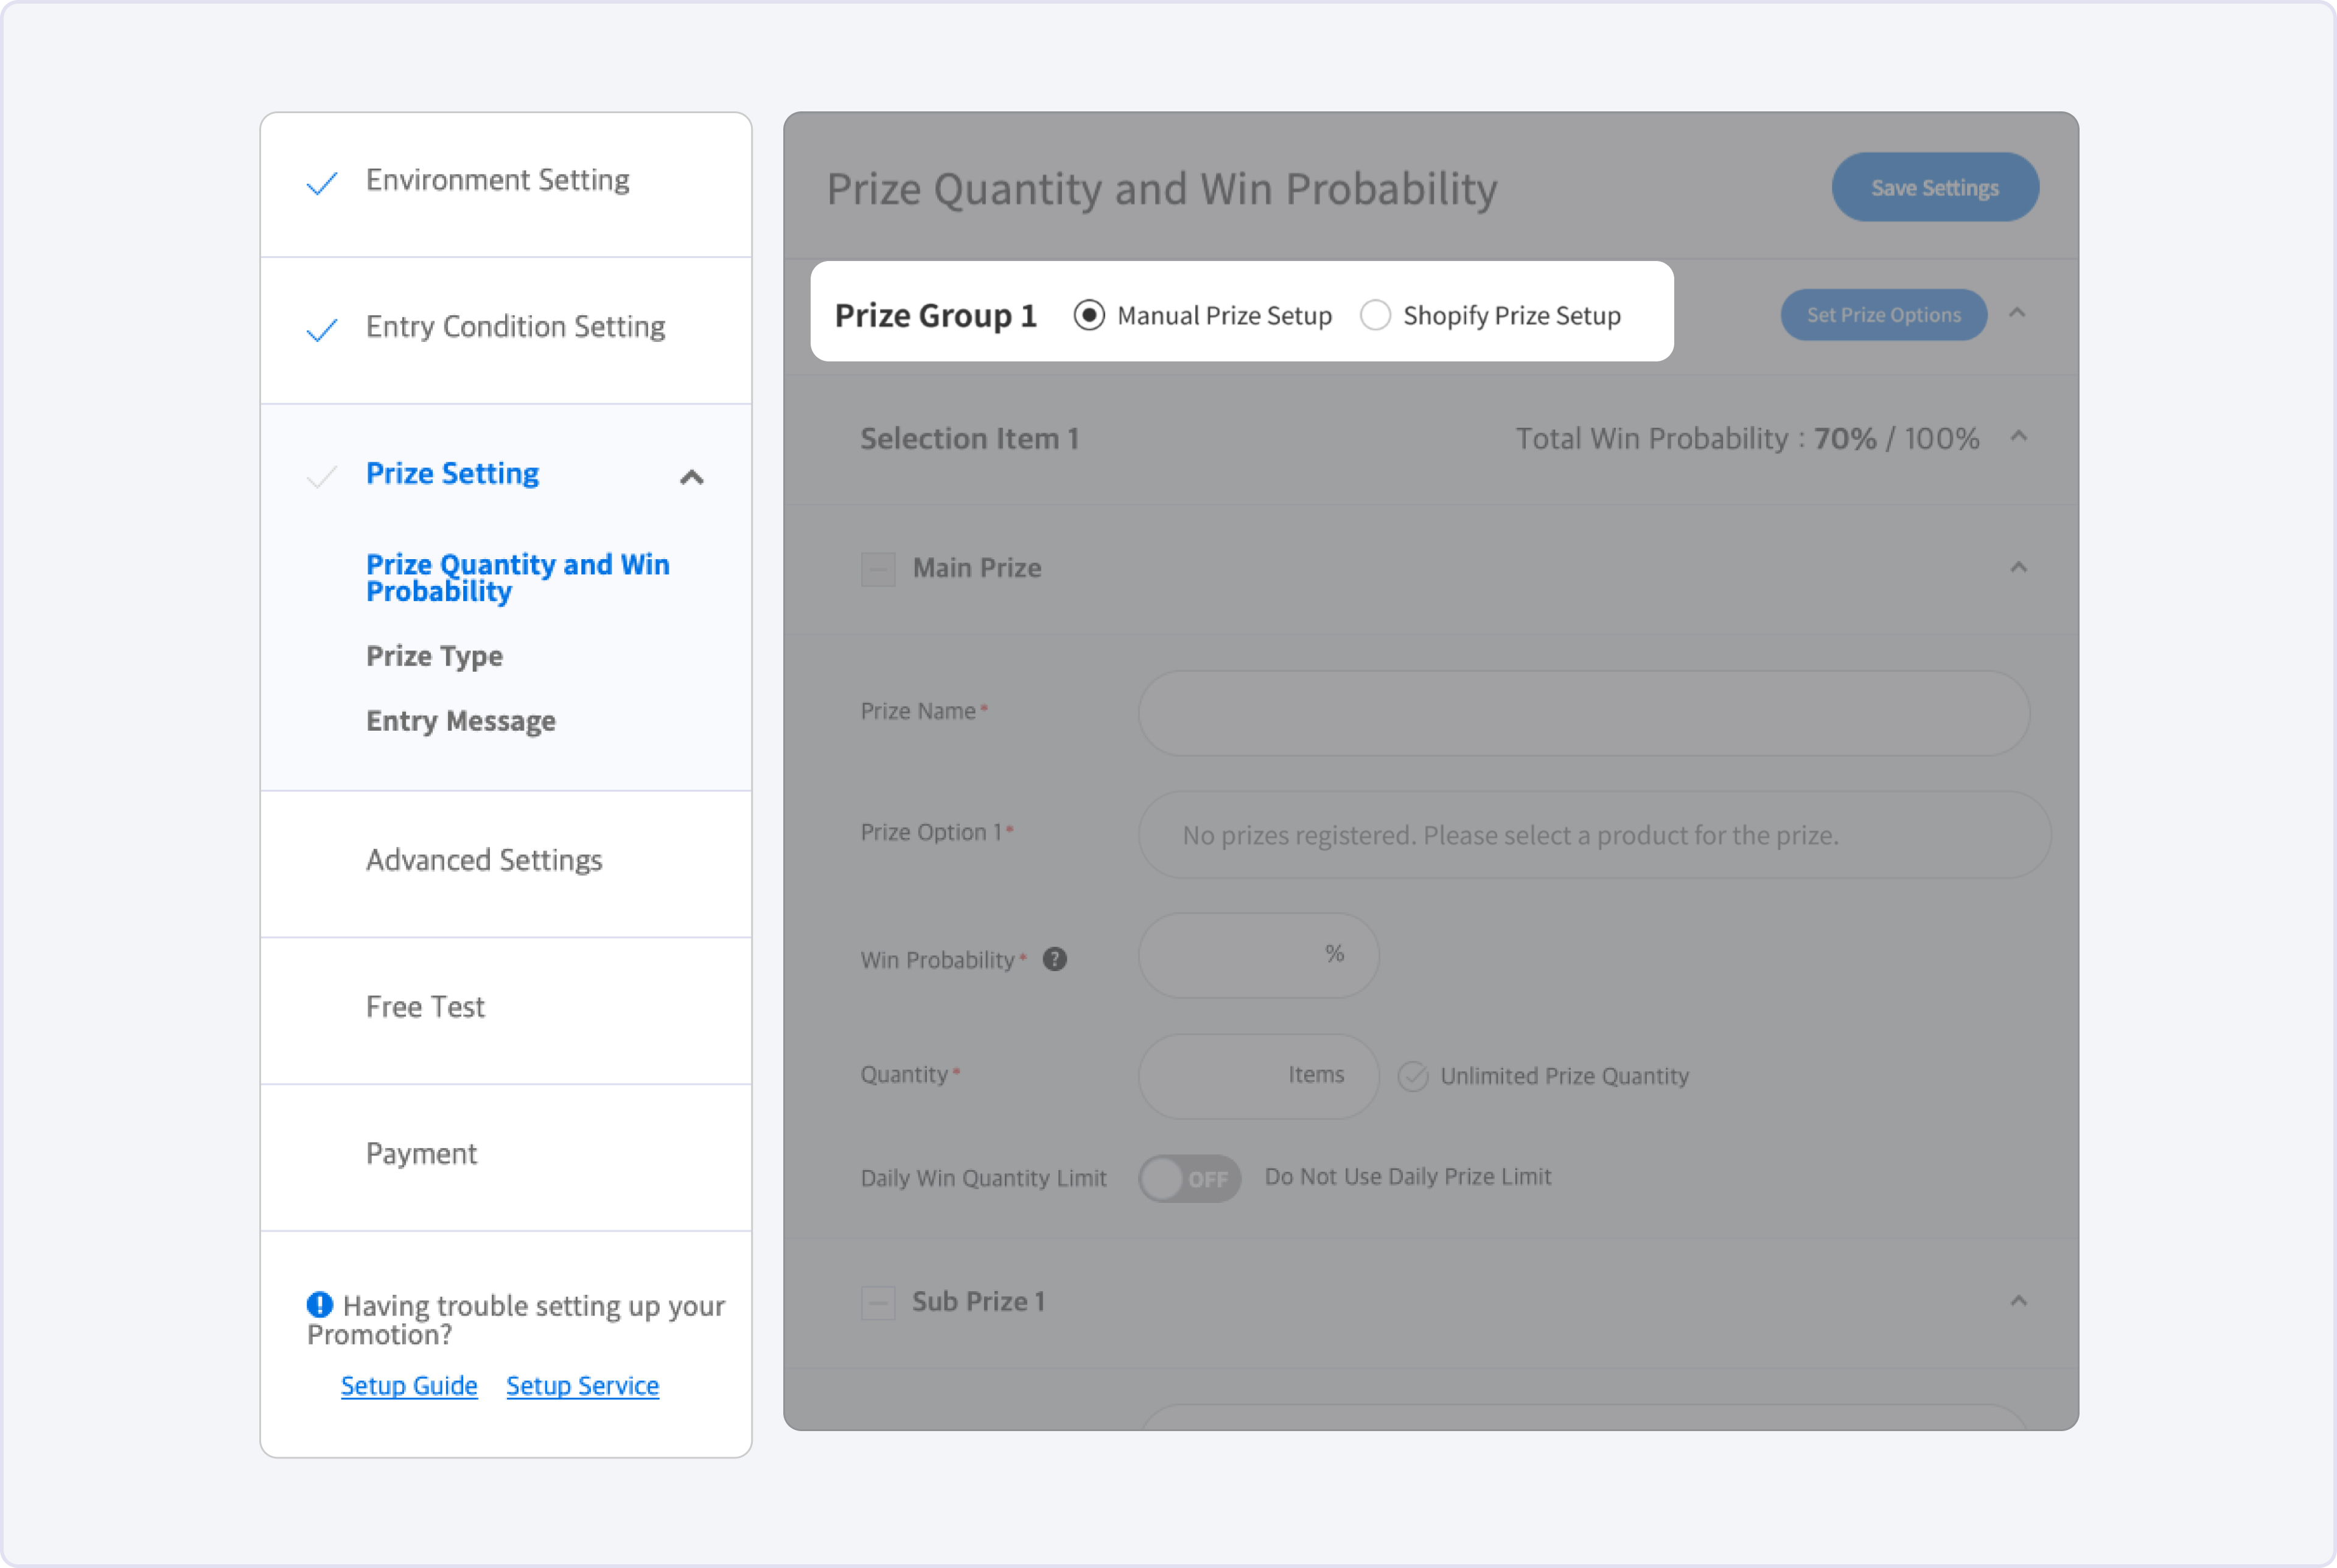Collapse the Selection Item 1 section chevron

click(2018, 437)
